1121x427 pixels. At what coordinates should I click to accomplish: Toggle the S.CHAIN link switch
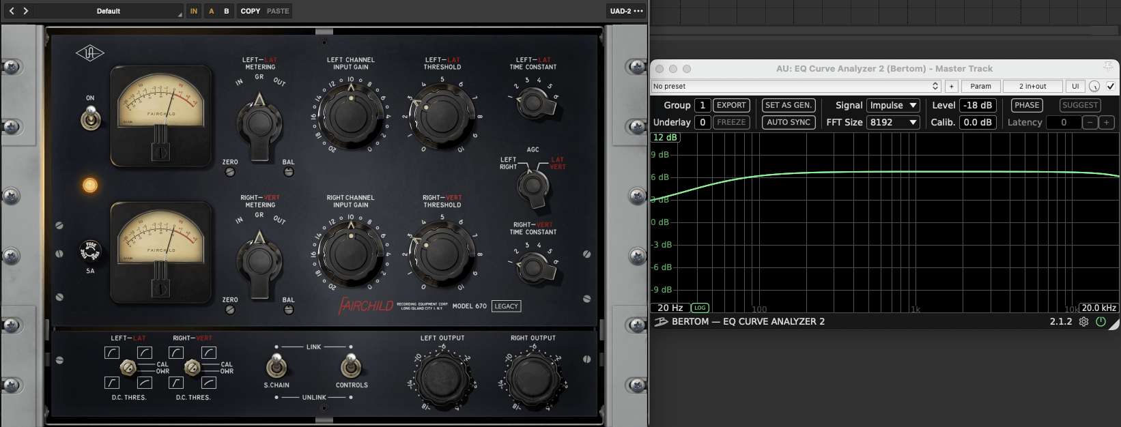(x=276, y=366)
